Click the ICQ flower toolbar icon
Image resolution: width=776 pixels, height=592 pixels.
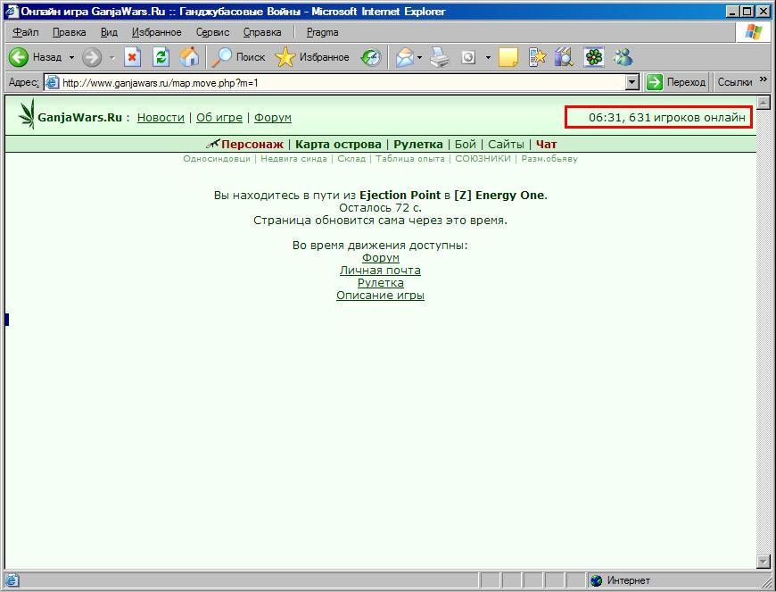(593, 57)
